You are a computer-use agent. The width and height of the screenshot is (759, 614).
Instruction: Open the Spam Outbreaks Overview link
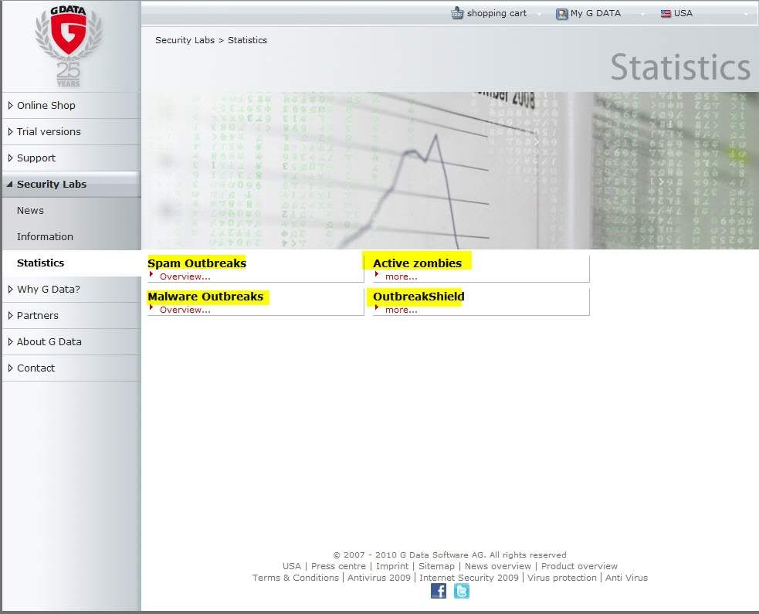(x=185, y=276)
